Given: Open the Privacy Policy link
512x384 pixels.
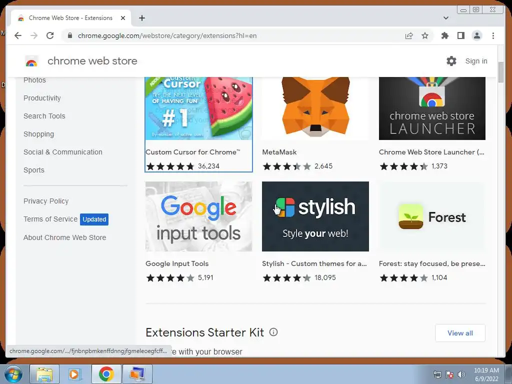Looking at the screenshot, I should click(46, 201).
